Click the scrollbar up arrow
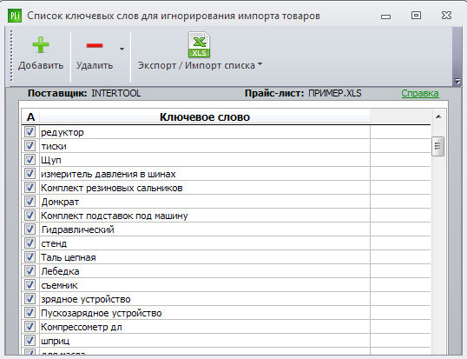Viewport: 467px width, 359px height. click(x=438, y=116)
